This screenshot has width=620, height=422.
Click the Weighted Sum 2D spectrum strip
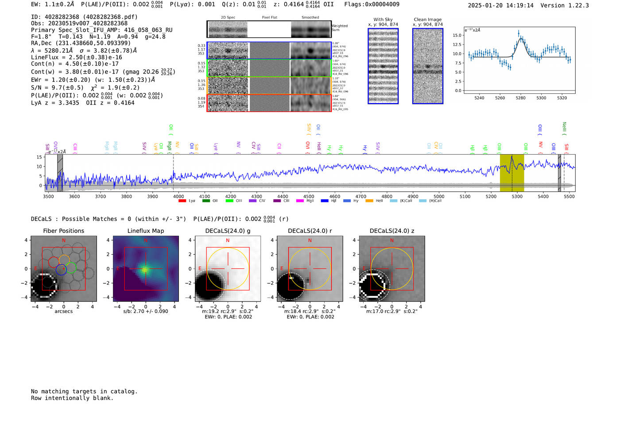tap(269, 29)
